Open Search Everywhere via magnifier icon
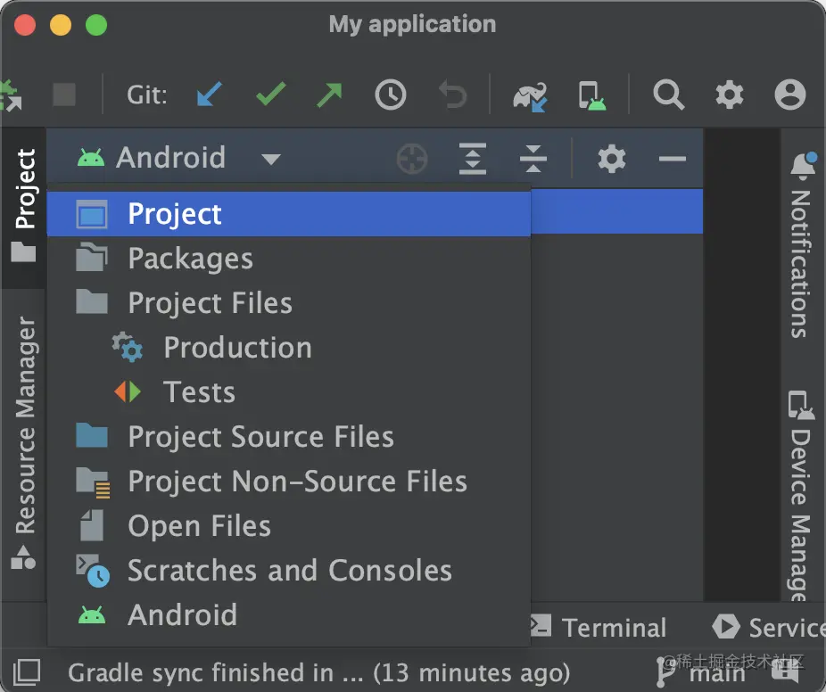The image size is (826, 692). click(x=668, y=95)
